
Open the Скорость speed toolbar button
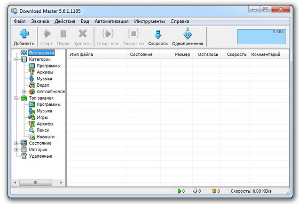158,38
